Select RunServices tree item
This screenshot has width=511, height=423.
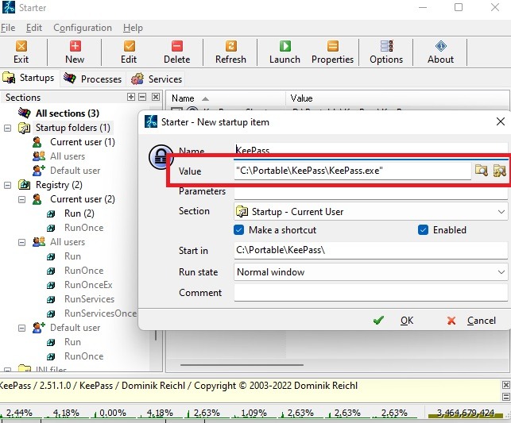coord(89,299)
